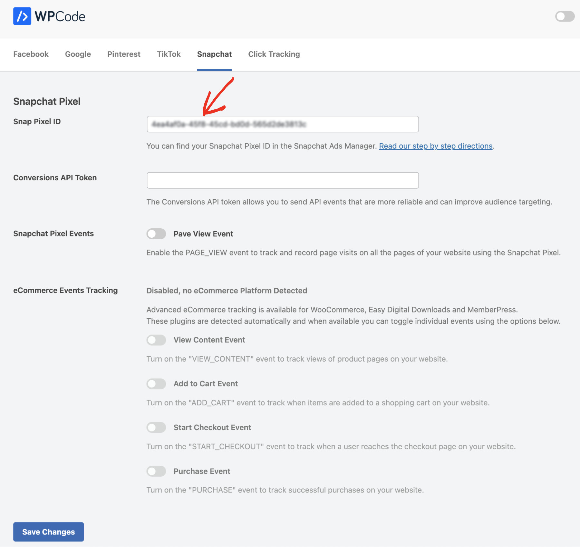Enable the Pave View Event toggle
The image size is (580, 547).
tap(156, 234)
